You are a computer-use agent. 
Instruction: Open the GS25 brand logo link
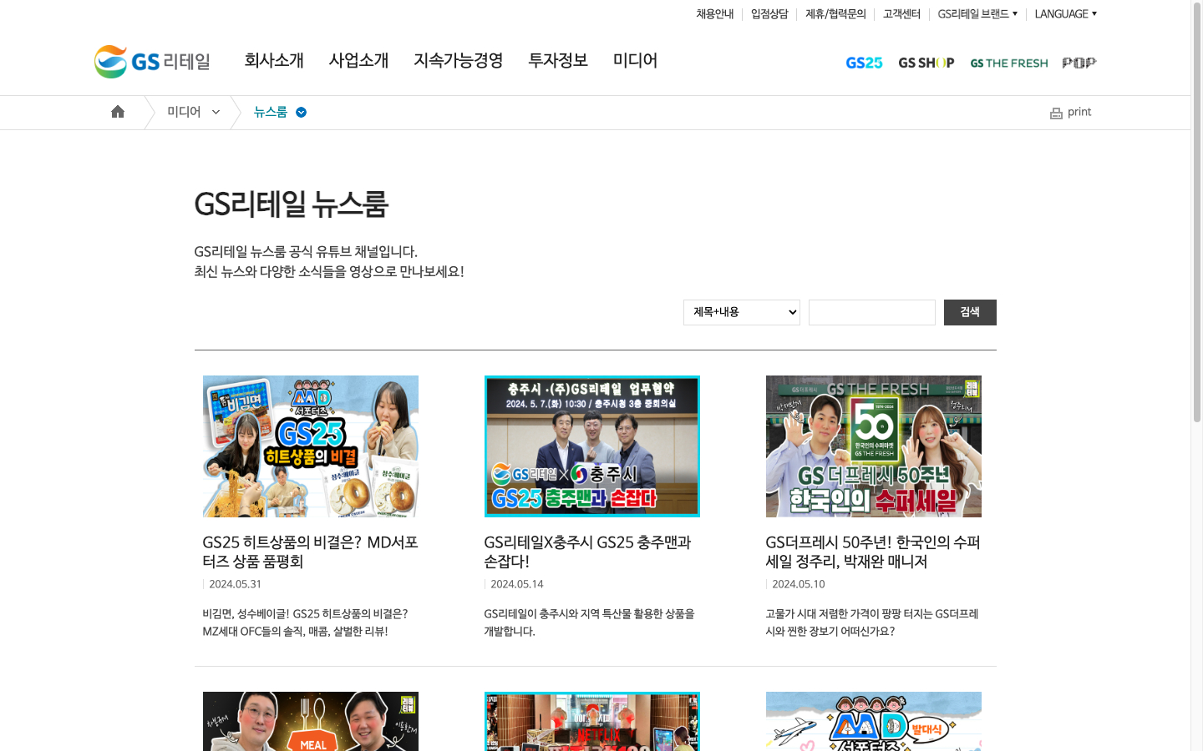pyautogui.click(x=864, y=63)
